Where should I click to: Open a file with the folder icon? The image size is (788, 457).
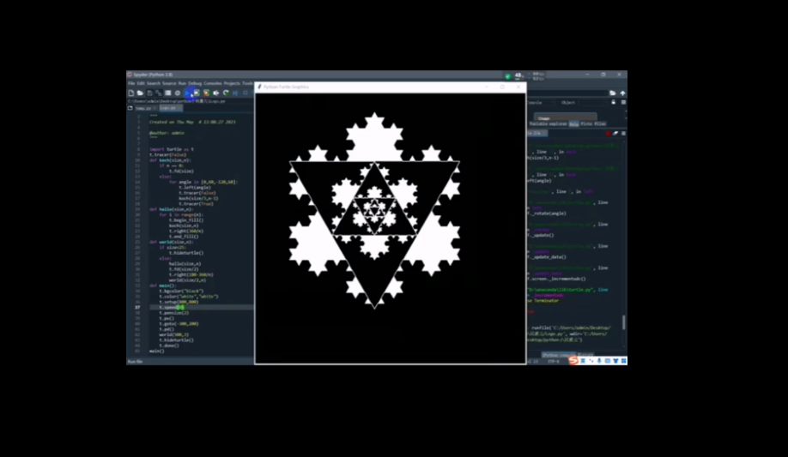click(x=140, y=93)
